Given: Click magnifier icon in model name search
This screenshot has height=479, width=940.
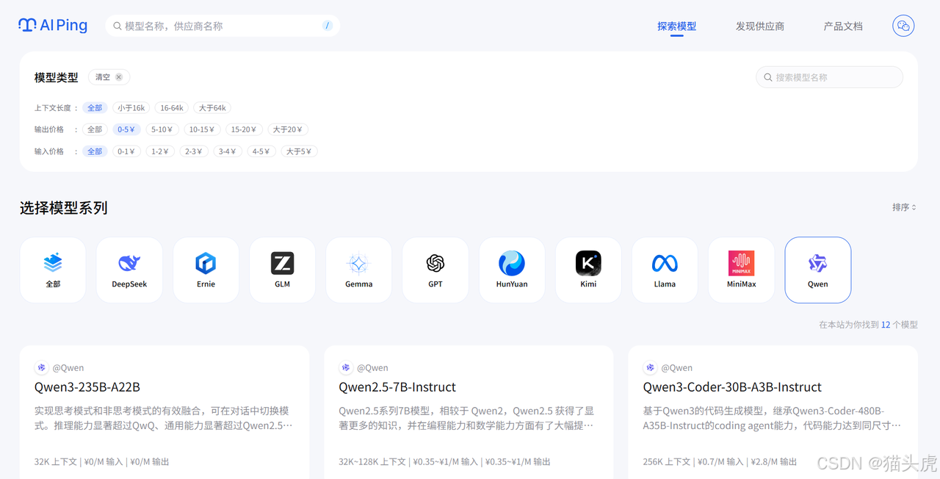Looking at the screenshot, I should (768, 77).
